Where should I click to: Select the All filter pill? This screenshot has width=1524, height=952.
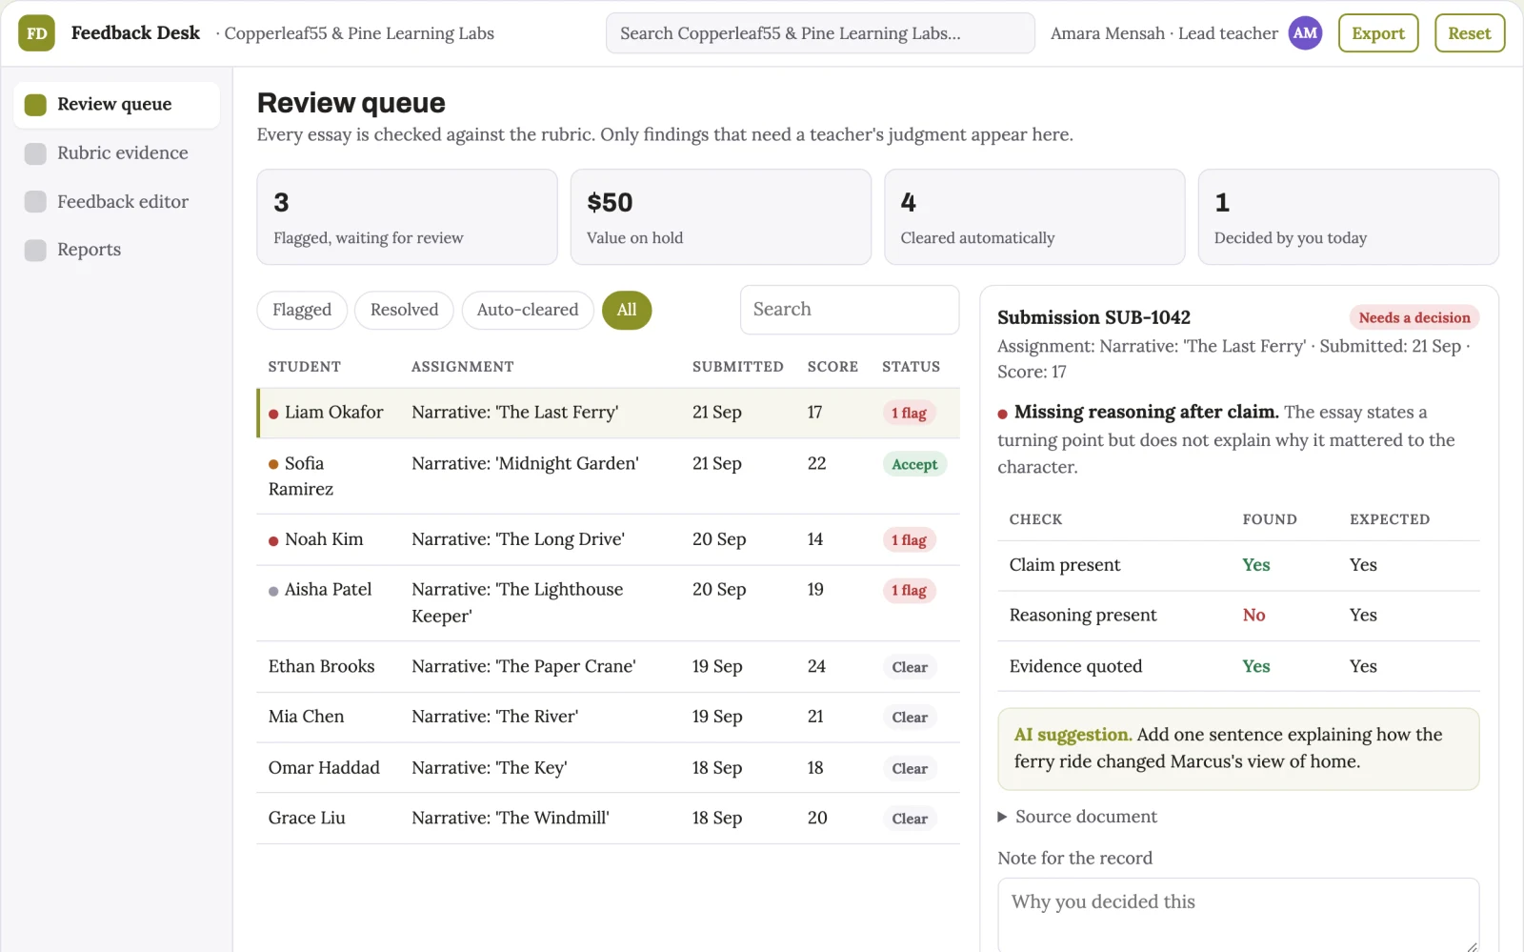[x=627, y=310]
